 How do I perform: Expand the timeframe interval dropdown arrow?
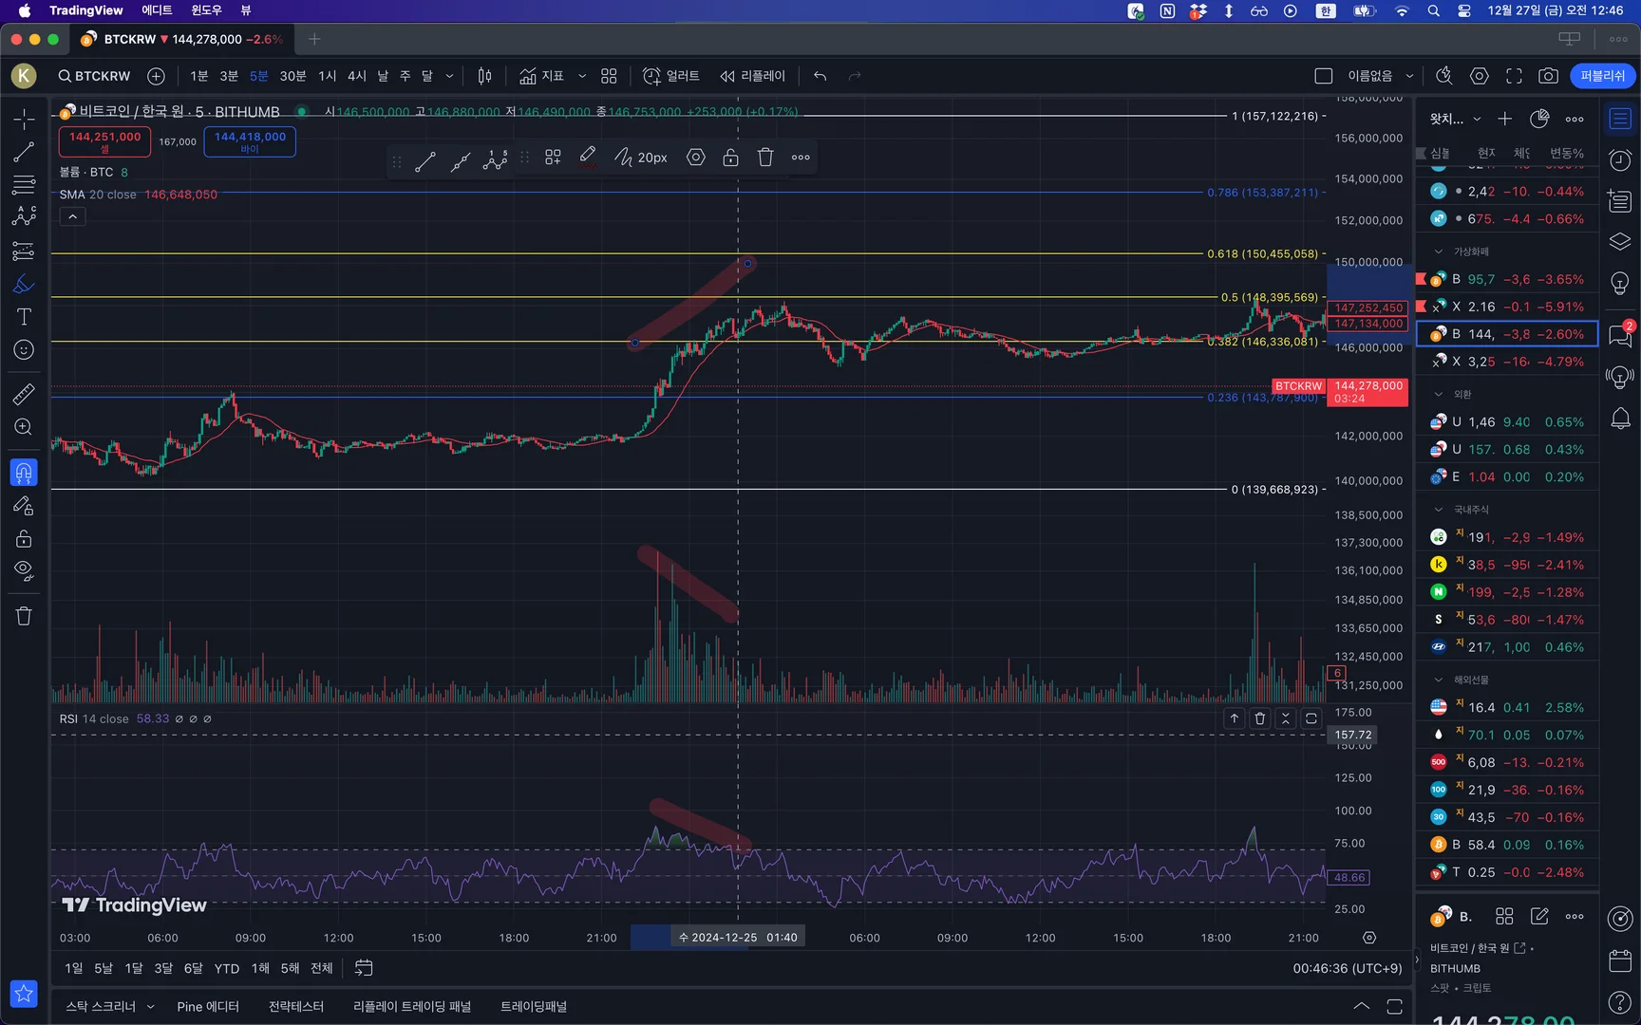[449, 76]
